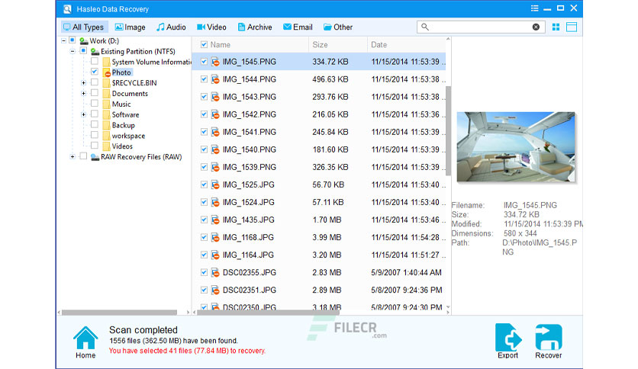This screenshot has height=369, width=638.
Task: Click the file icon of IMG_1168.JPG
Action: point(215,237)
